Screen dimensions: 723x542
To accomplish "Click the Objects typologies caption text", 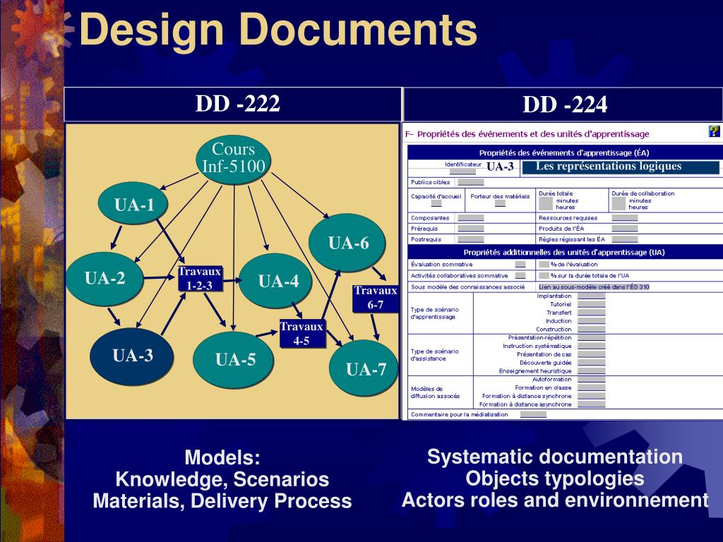I will tap(555, 478).
